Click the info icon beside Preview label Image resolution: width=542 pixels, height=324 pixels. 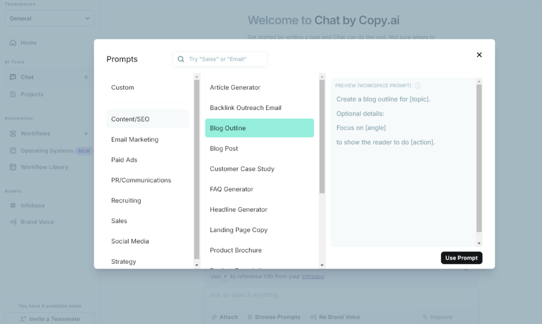pyautogui.click(x=418, y=86)
